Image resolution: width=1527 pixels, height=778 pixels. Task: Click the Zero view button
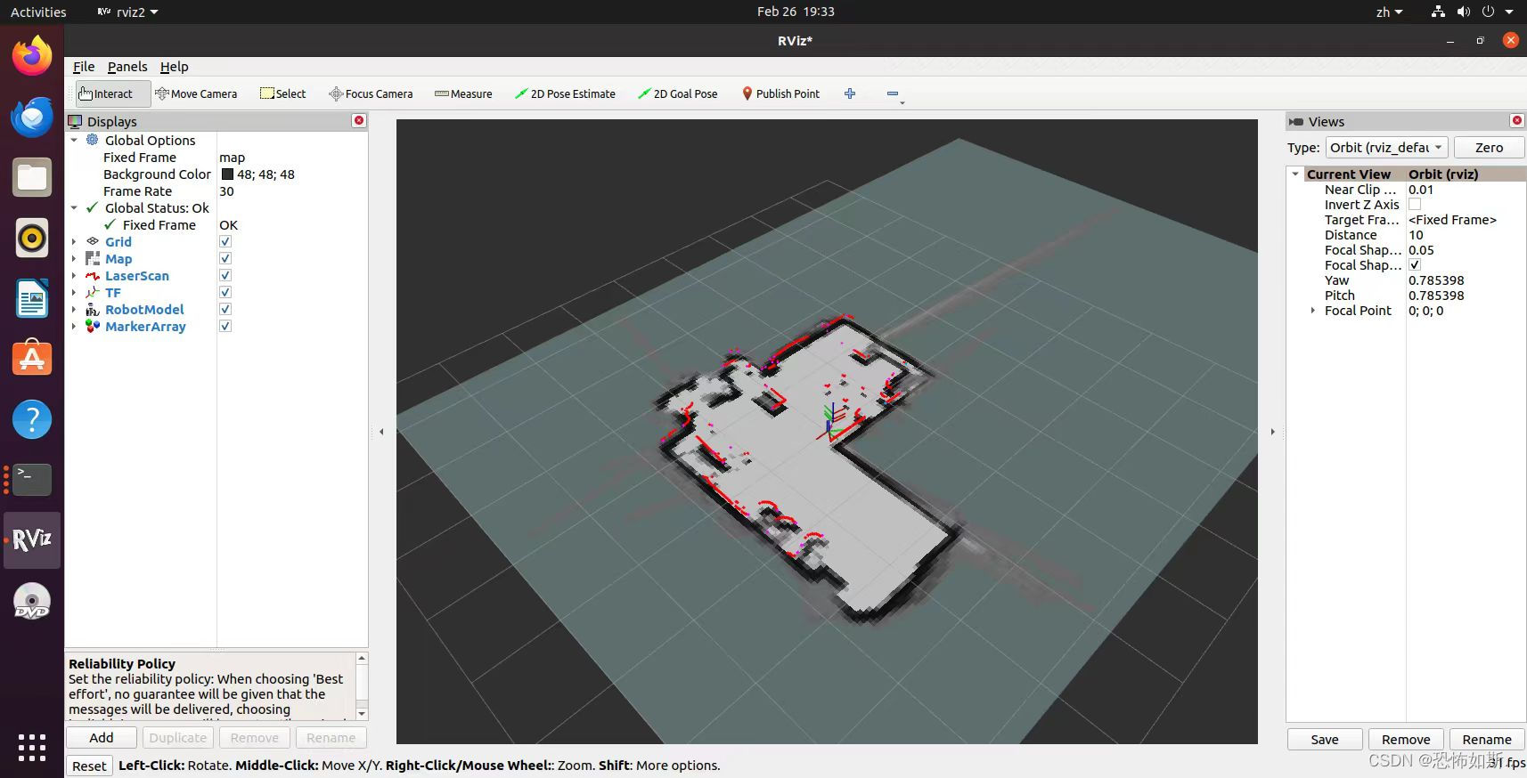tap(1489, 148)
